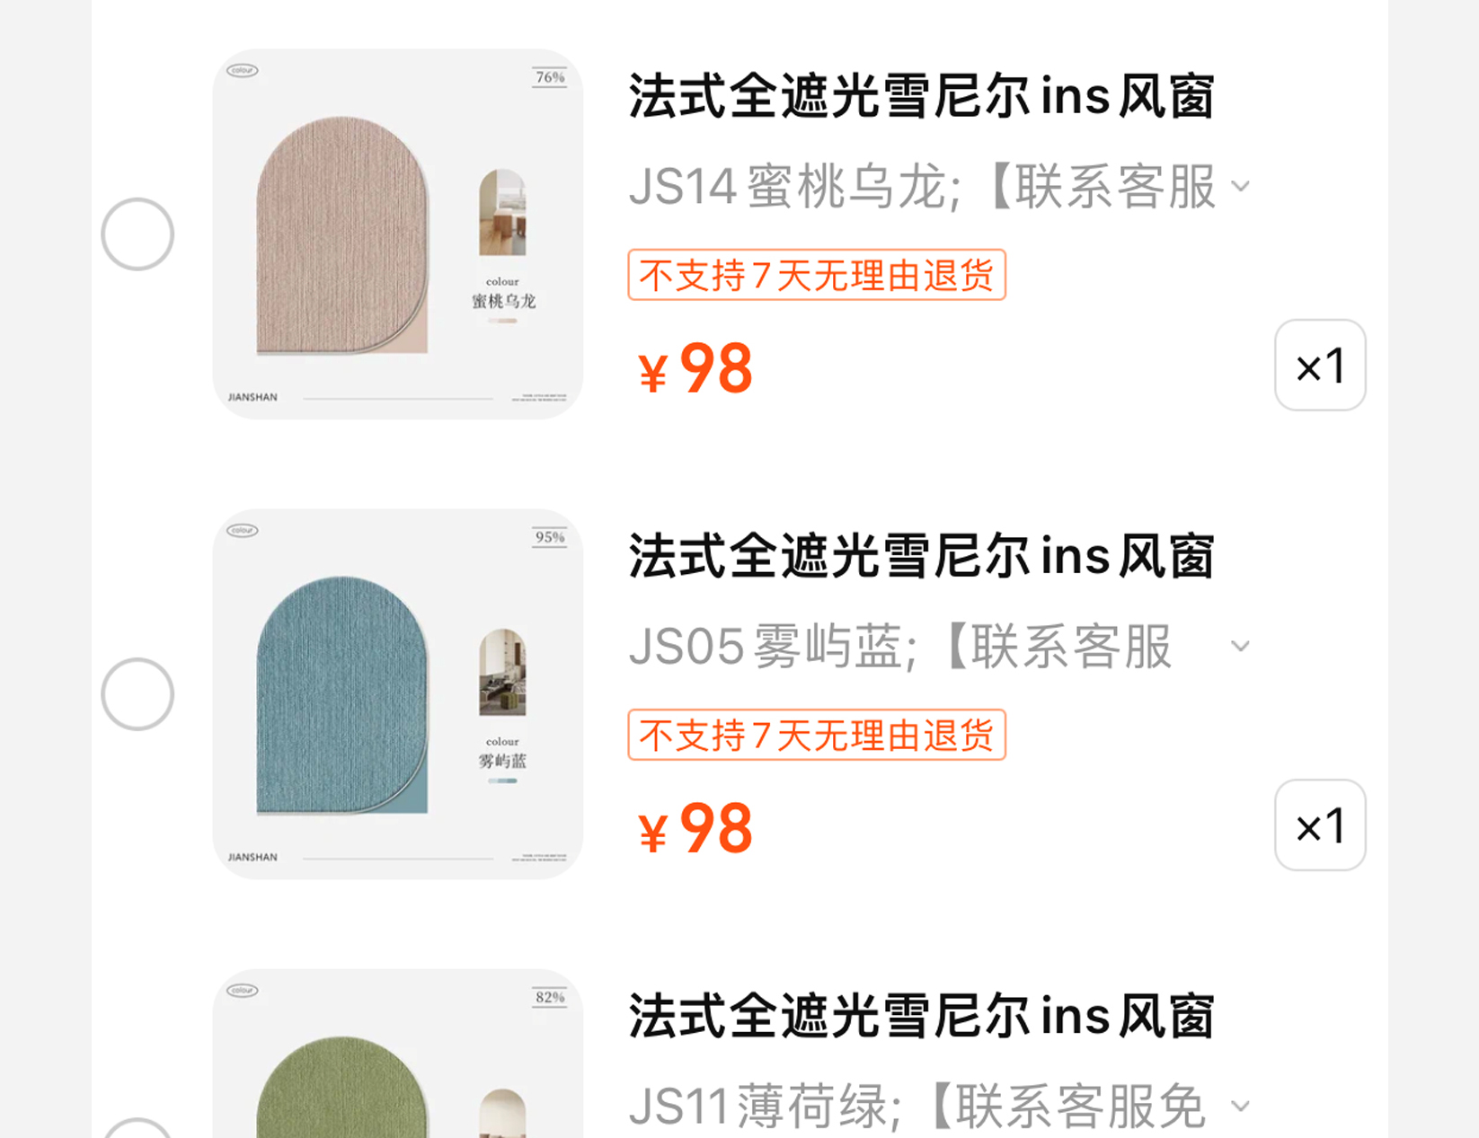Screen dimensions: 1479x1138
Task: Tap the 不支持7天无理由退货 tag under 蜜桃乌龙
Action: point(816,275)
